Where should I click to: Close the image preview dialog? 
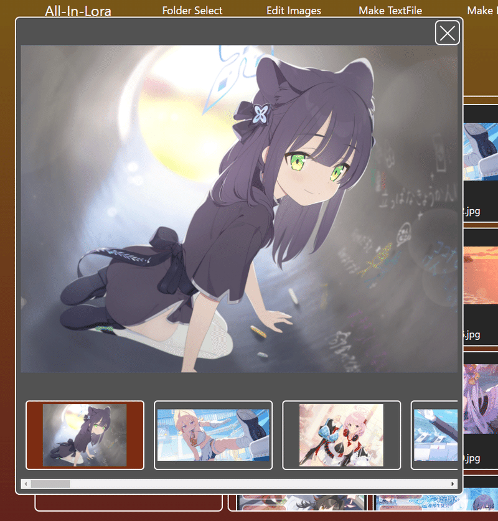pyautogui.click(x=447, y=32)
